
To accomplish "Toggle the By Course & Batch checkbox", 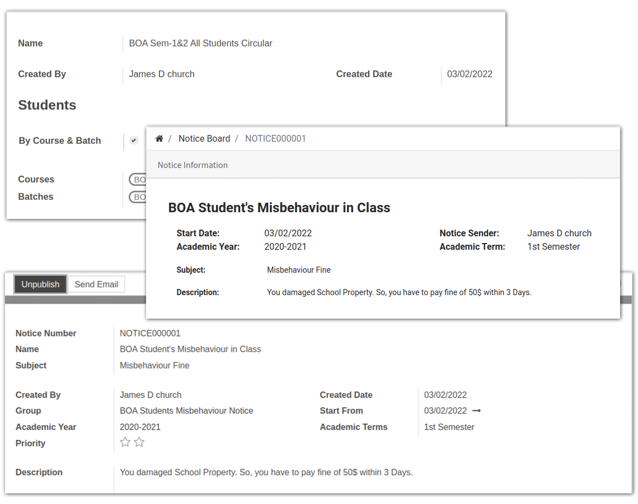I will coord(134,141).
